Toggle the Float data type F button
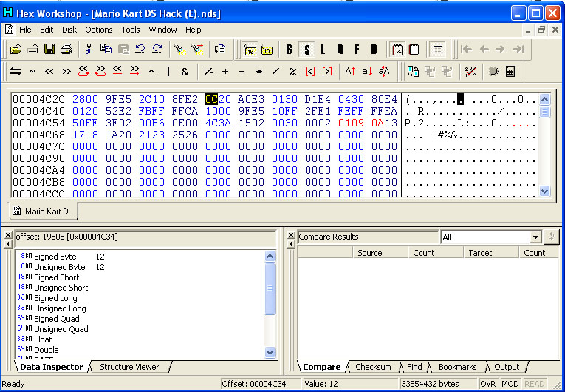Image resolution: width=565 pixels, height=392 pixels. coord(357,50)
